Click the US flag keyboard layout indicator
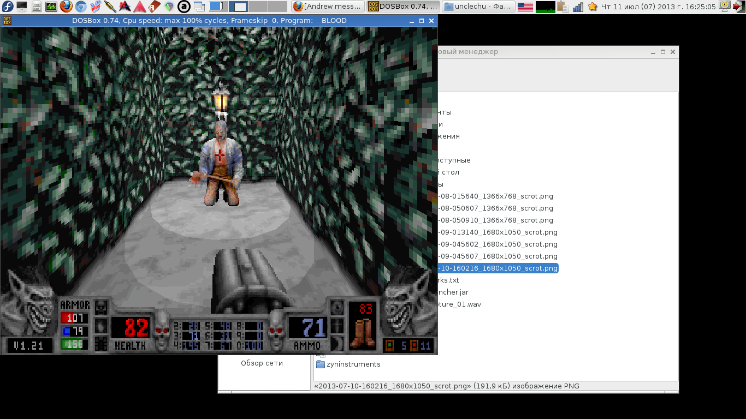Image resolution: width=746 pixels, height=419 pixels. (525, 7)
